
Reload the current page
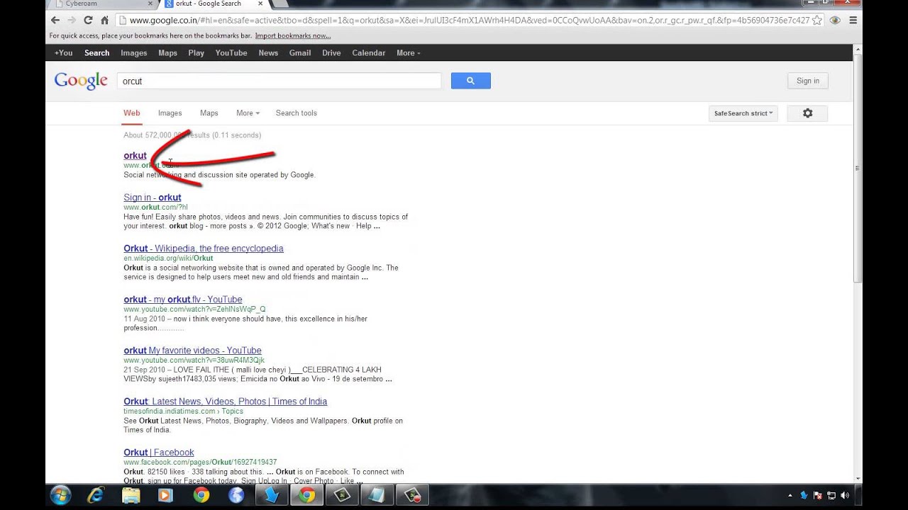(x=88, y=21)
